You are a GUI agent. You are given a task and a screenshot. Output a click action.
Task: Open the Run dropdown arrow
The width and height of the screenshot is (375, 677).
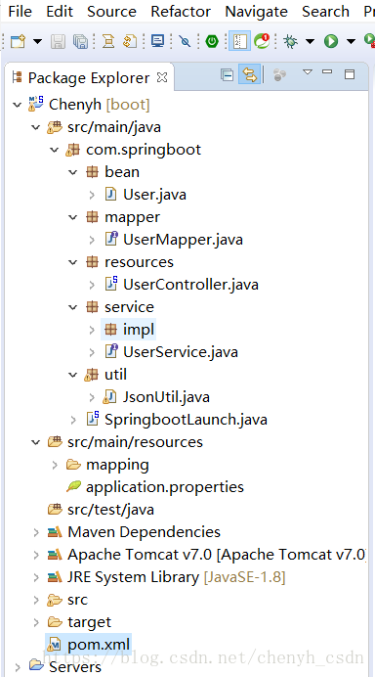pyautogui.click(x=351, y=42)
